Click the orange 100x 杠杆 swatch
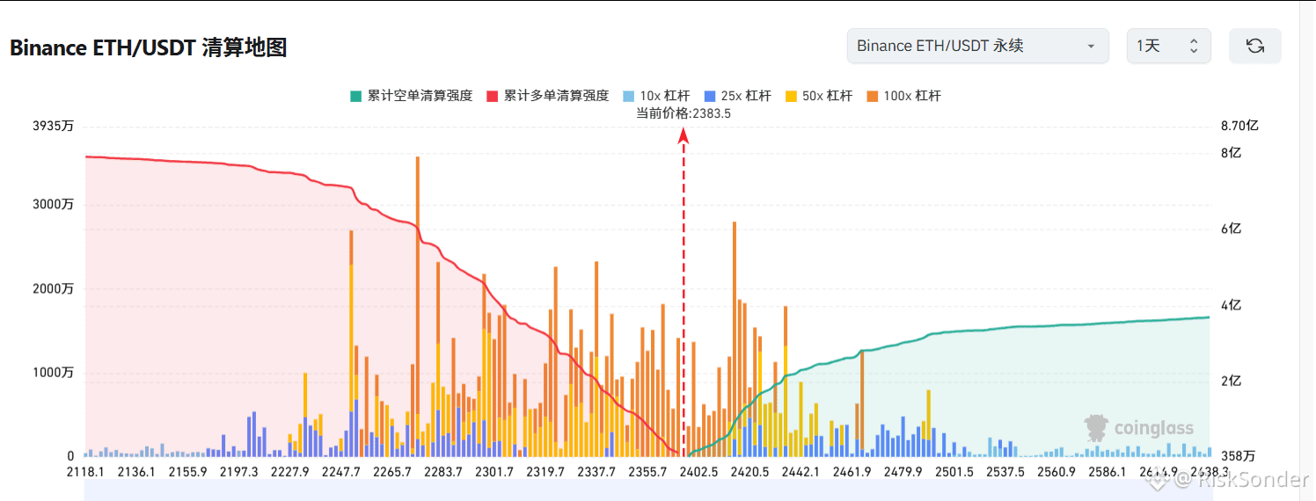 (x=872, y=96)
